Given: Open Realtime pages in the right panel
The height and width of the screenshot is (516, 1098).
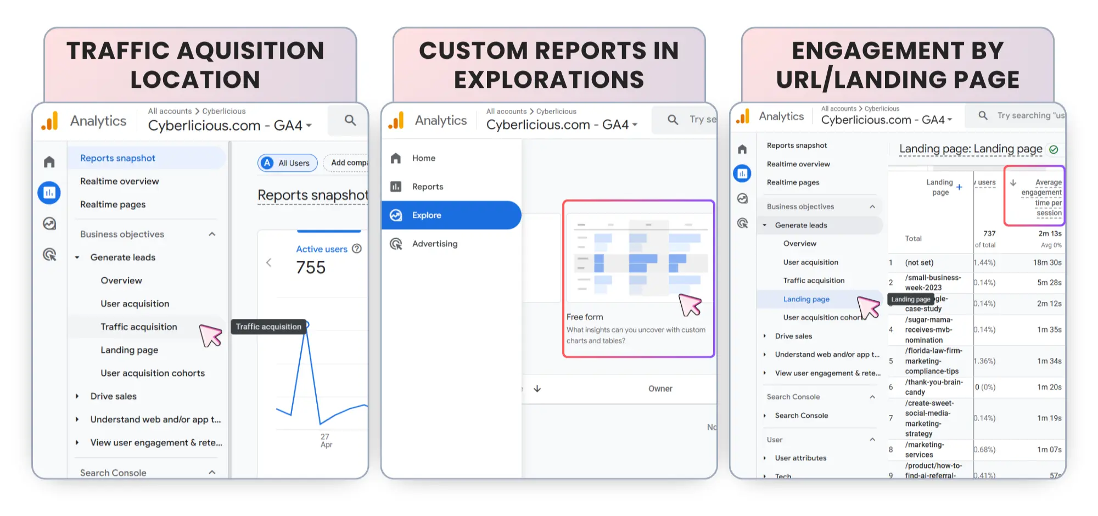Looking at the screenshot, I should click(x=793, y=182).
